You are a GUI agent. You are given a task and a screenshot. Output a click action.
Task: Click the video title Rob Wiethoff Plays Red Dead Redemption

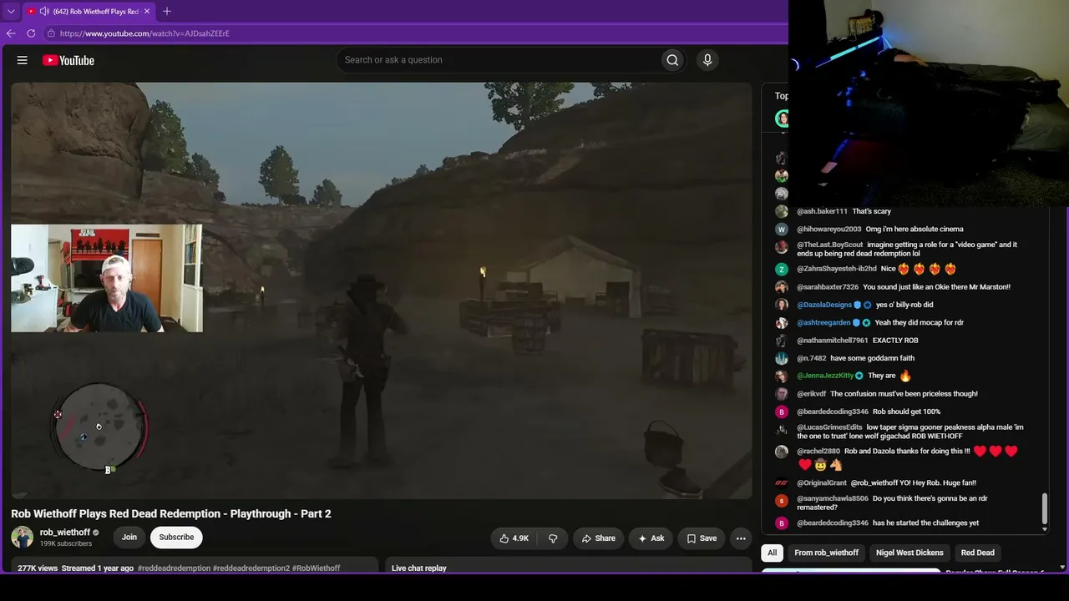tap(171, 513)
